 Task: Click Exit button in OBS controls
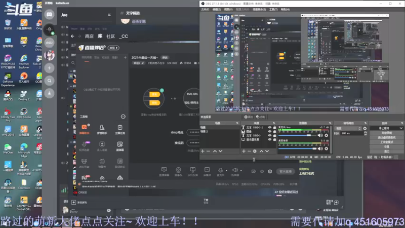tap(386, 151)
